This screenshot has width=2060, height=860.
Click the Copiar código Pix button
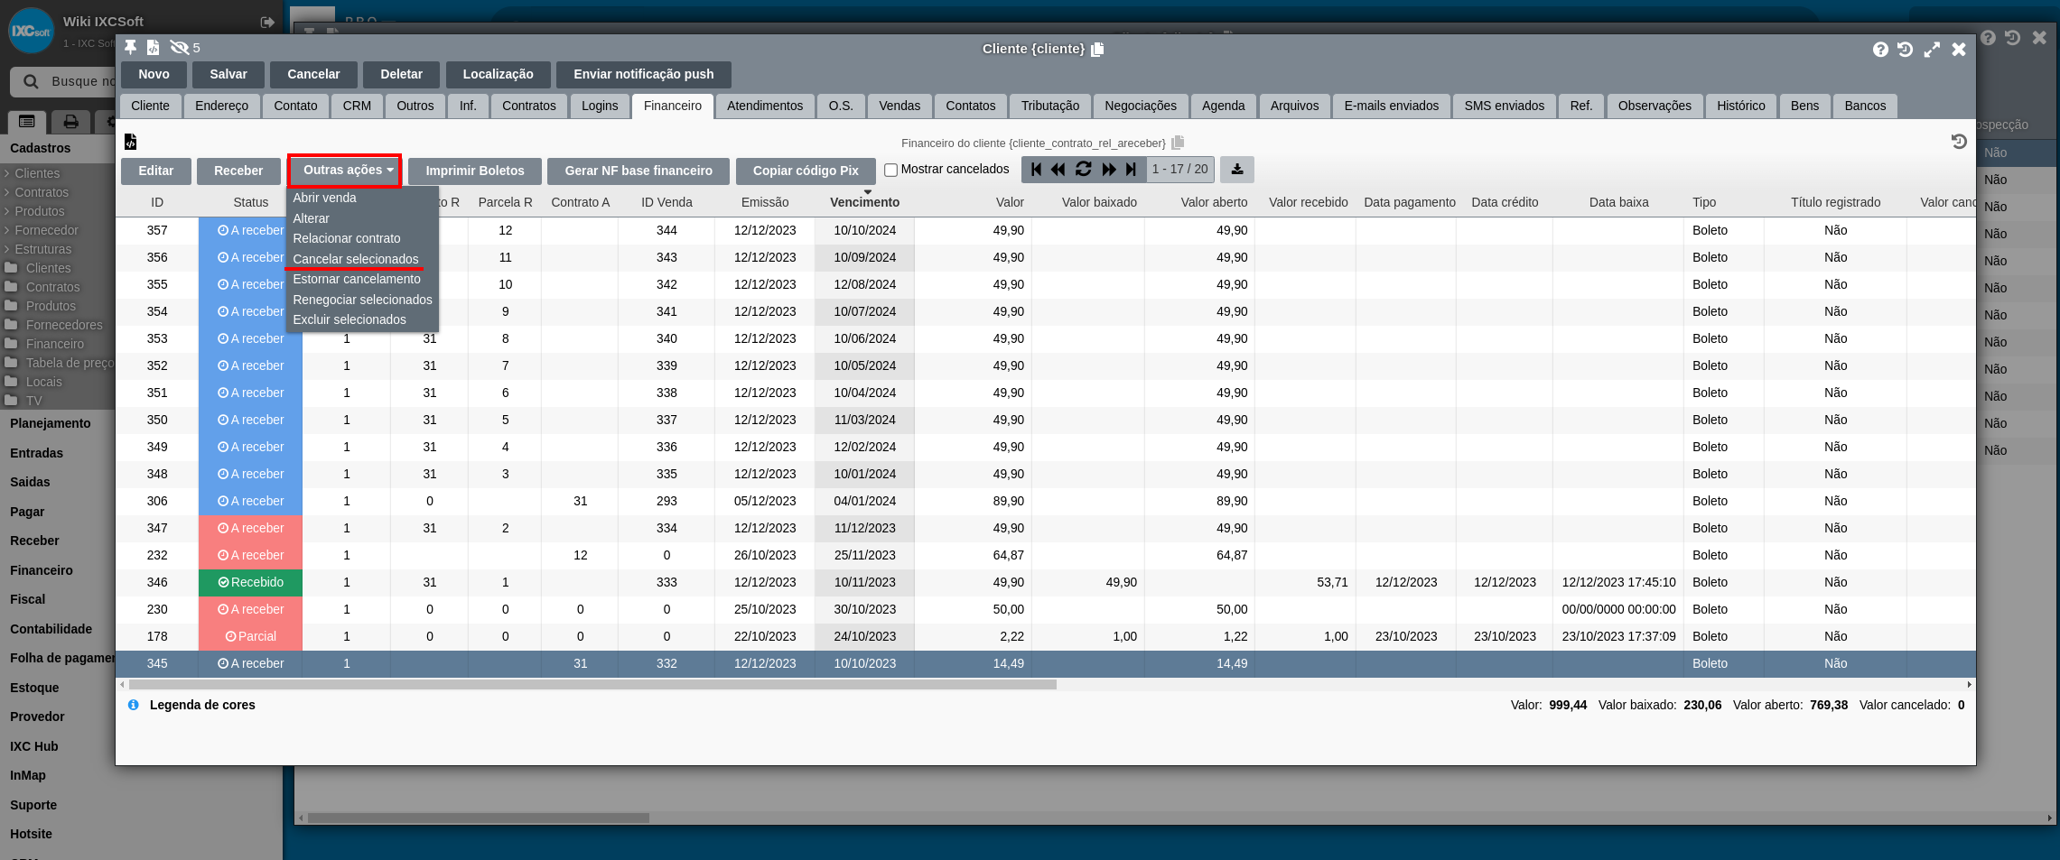click(x=805, y=171)
